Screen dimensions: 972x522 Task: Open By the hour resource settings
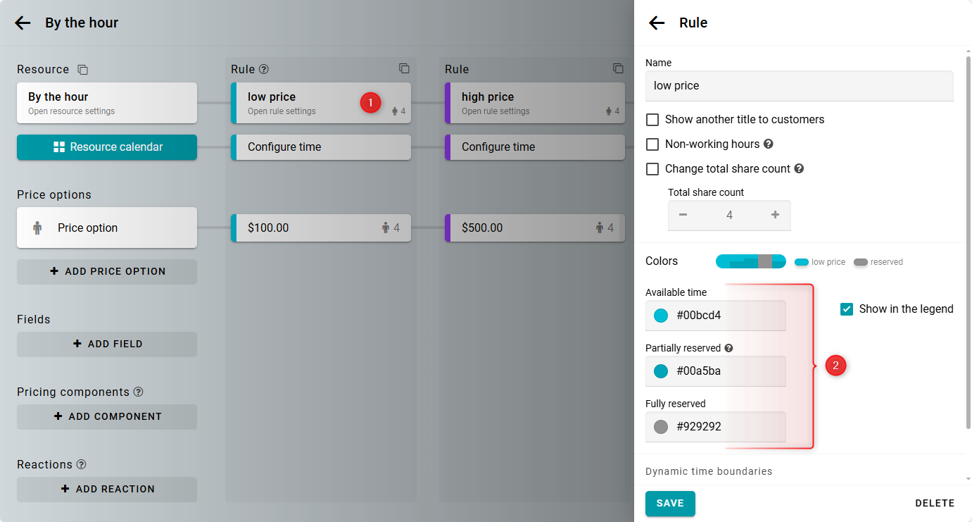click(x=107, y=103)
